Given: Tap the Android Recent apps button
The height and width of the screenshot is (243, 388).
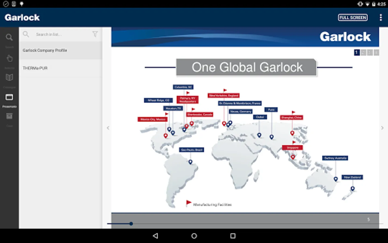Looking at the screenshot, I should pos(233,236).
